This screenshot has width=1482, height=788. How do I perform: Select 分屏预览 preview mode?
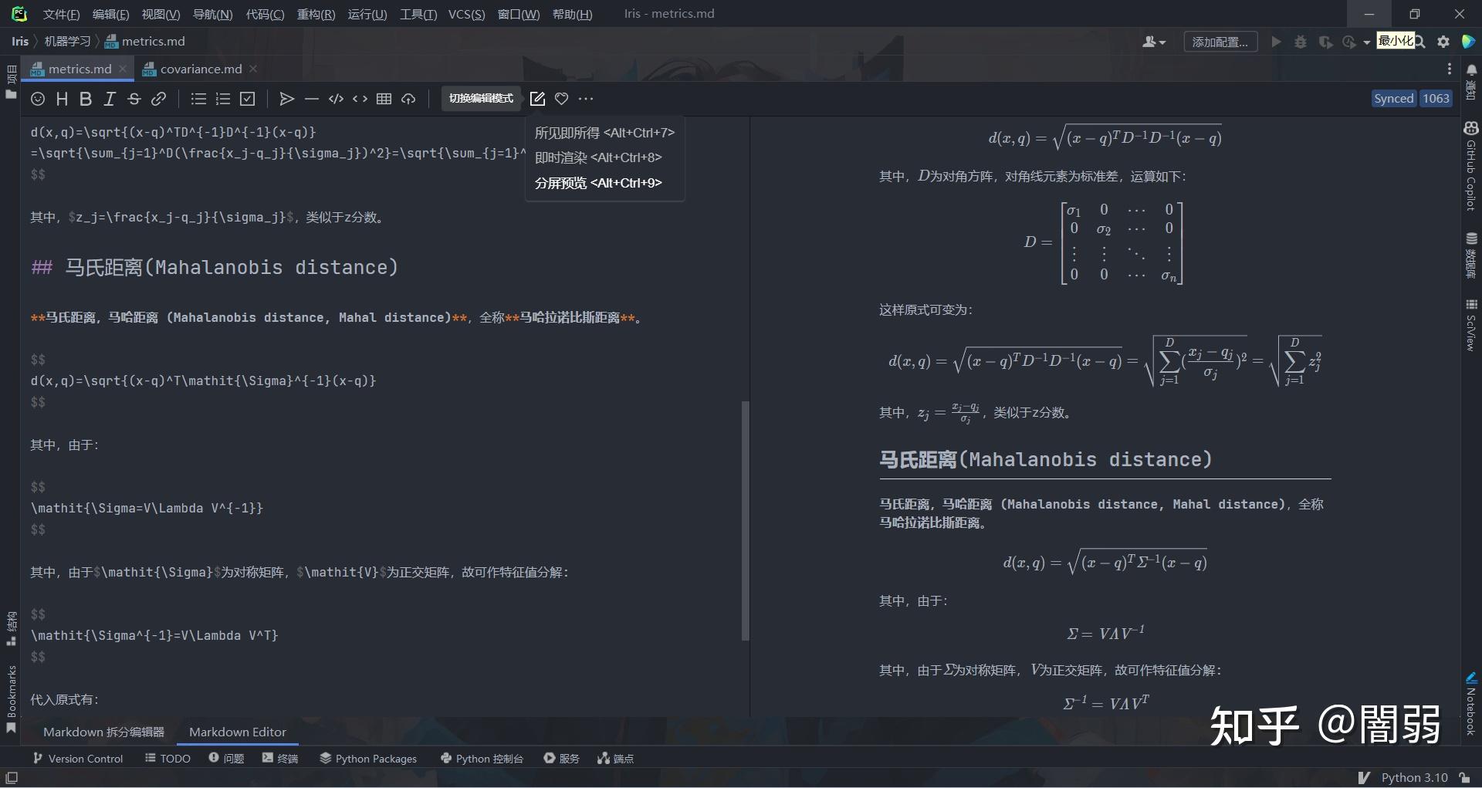click(x=598, y=183)
